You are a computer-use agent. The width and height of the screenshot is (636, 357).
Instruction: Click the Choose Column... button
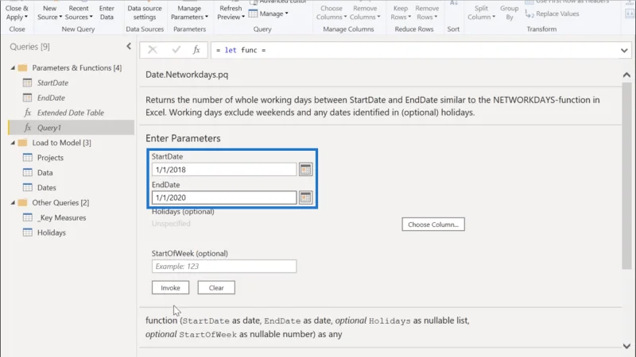433,225
